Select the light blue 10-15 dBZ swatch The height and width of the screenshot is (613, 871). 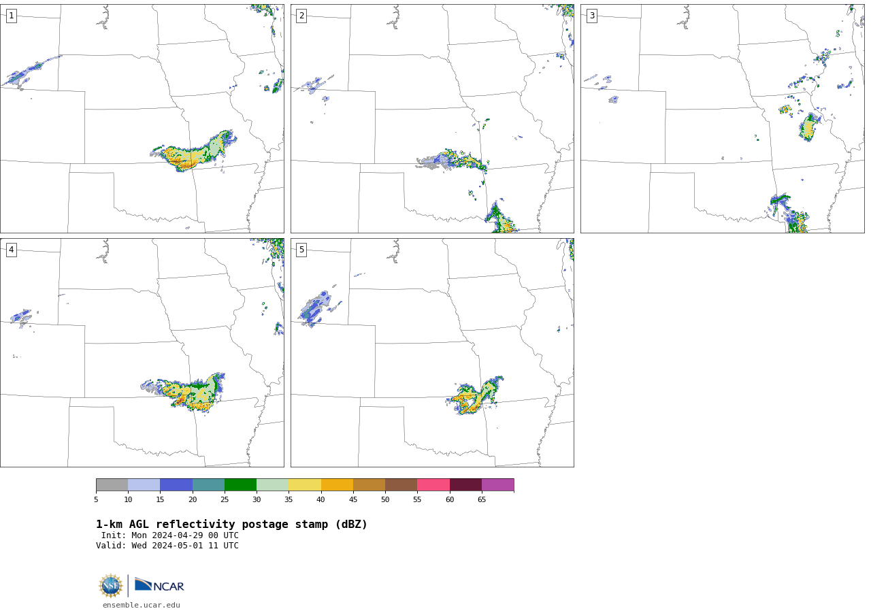pos(144,484)
